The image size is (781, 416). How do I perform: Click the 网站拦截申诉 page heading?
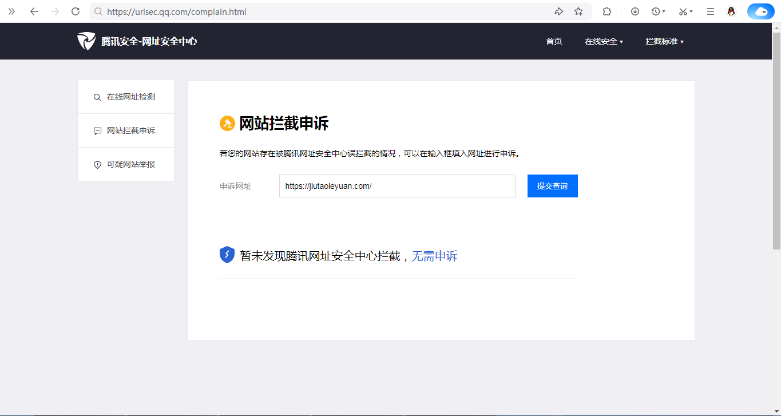(x=284, y=123)
